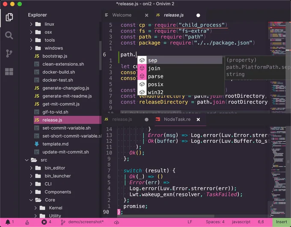This screenshot has width=291, height=227.
Task: Expand the bin_editor folder chevron
Action: (31, 168)
